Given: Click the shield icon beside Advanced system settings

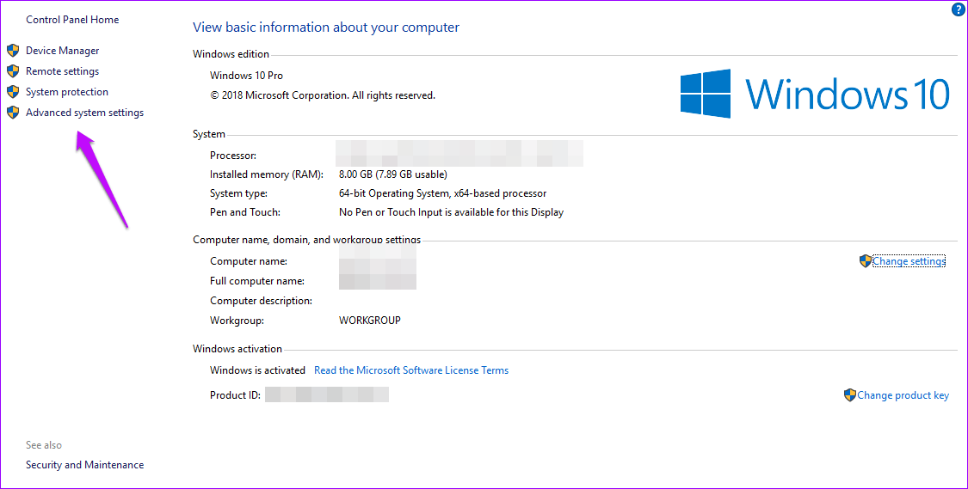Looking at the screenshot, I should click(x=13, y=113).
